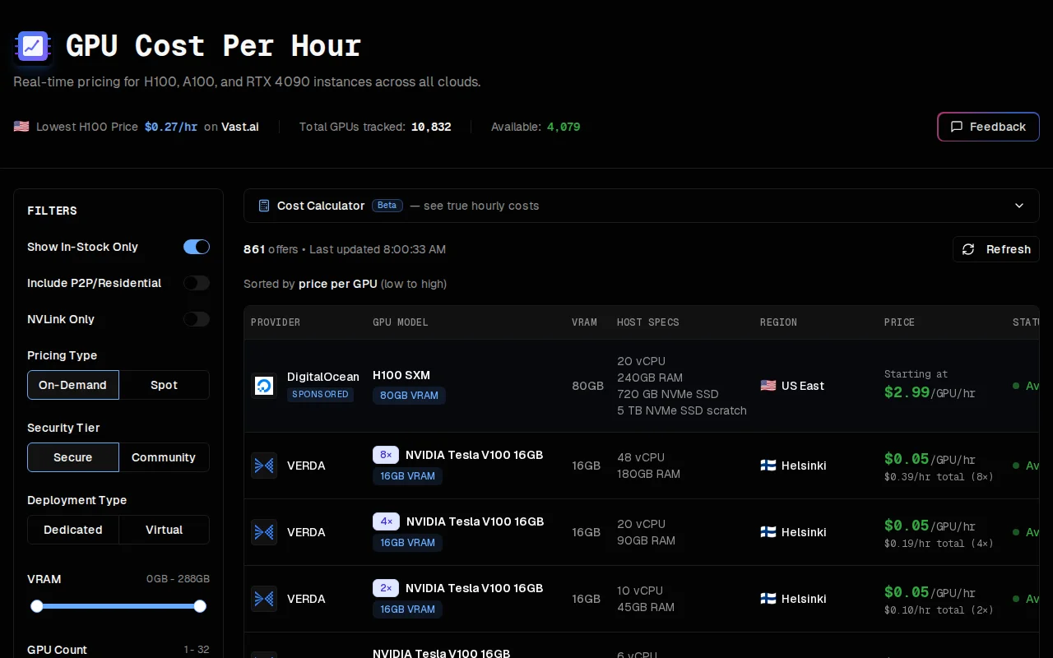This screenshot has height=658, width=1053.
Task: Click the VRAM slider track middle
Action: pyautogui.click(x=118, y=606)
